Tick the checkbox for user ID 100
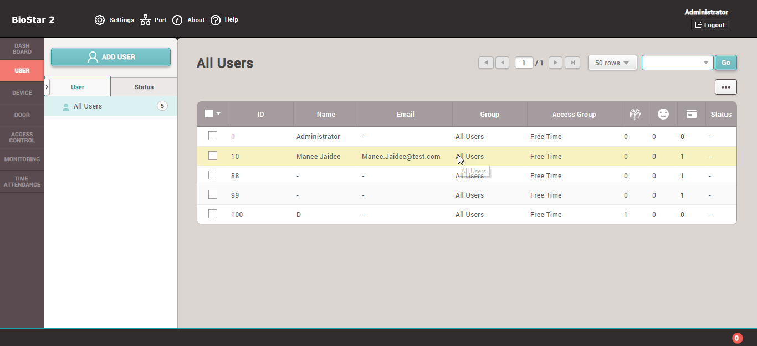The width and height of the screenshot is (757, 346). (x=213, y=214)
